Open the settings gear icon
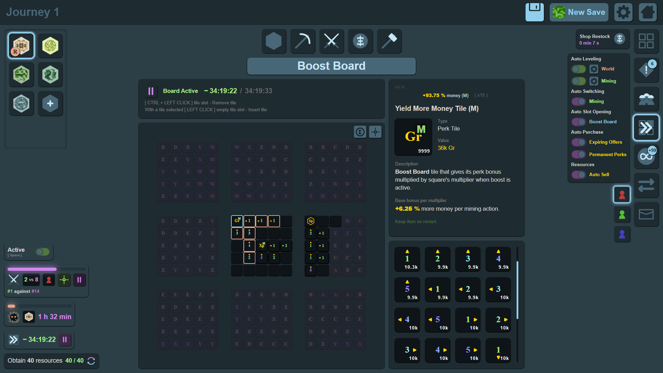The height and width of the screenshot is (373, 663). coord(623,12)
